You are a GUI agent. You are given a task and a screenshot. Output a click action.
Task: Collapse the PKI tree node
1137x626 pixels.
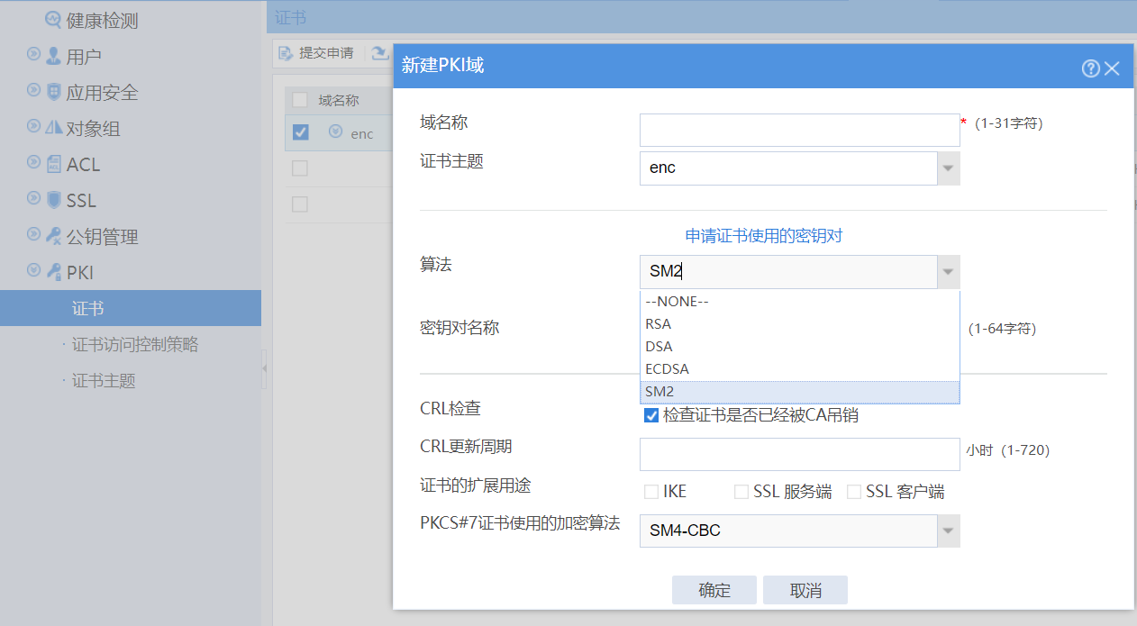pos(33,271)
